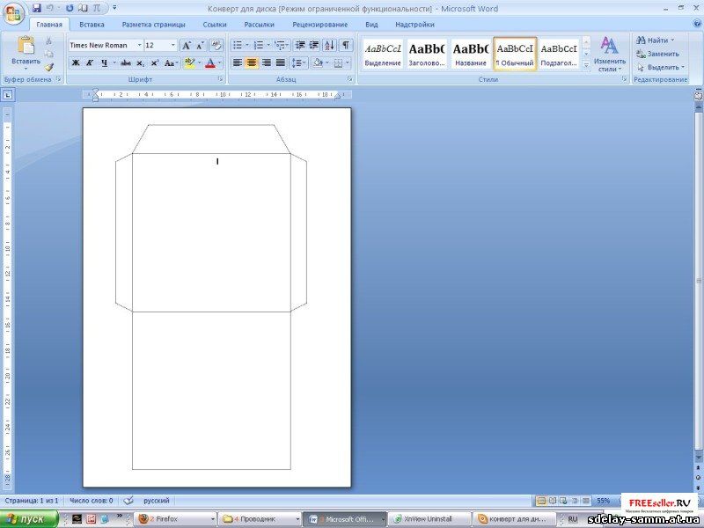This screenshot has width=704, height=528.
Task: Apply the red font color button
Action: 209,62
